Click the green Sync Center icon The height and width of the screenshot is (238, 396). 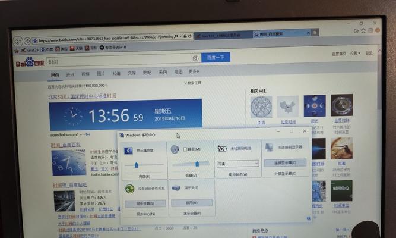[x=129, y=189]
